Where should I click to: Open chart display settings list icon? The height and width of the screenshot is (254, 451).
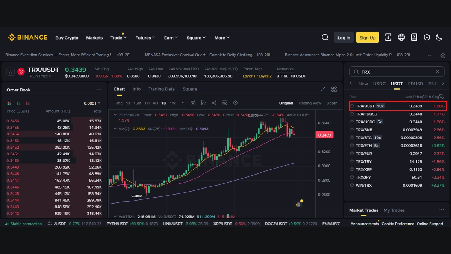[225, 103]
